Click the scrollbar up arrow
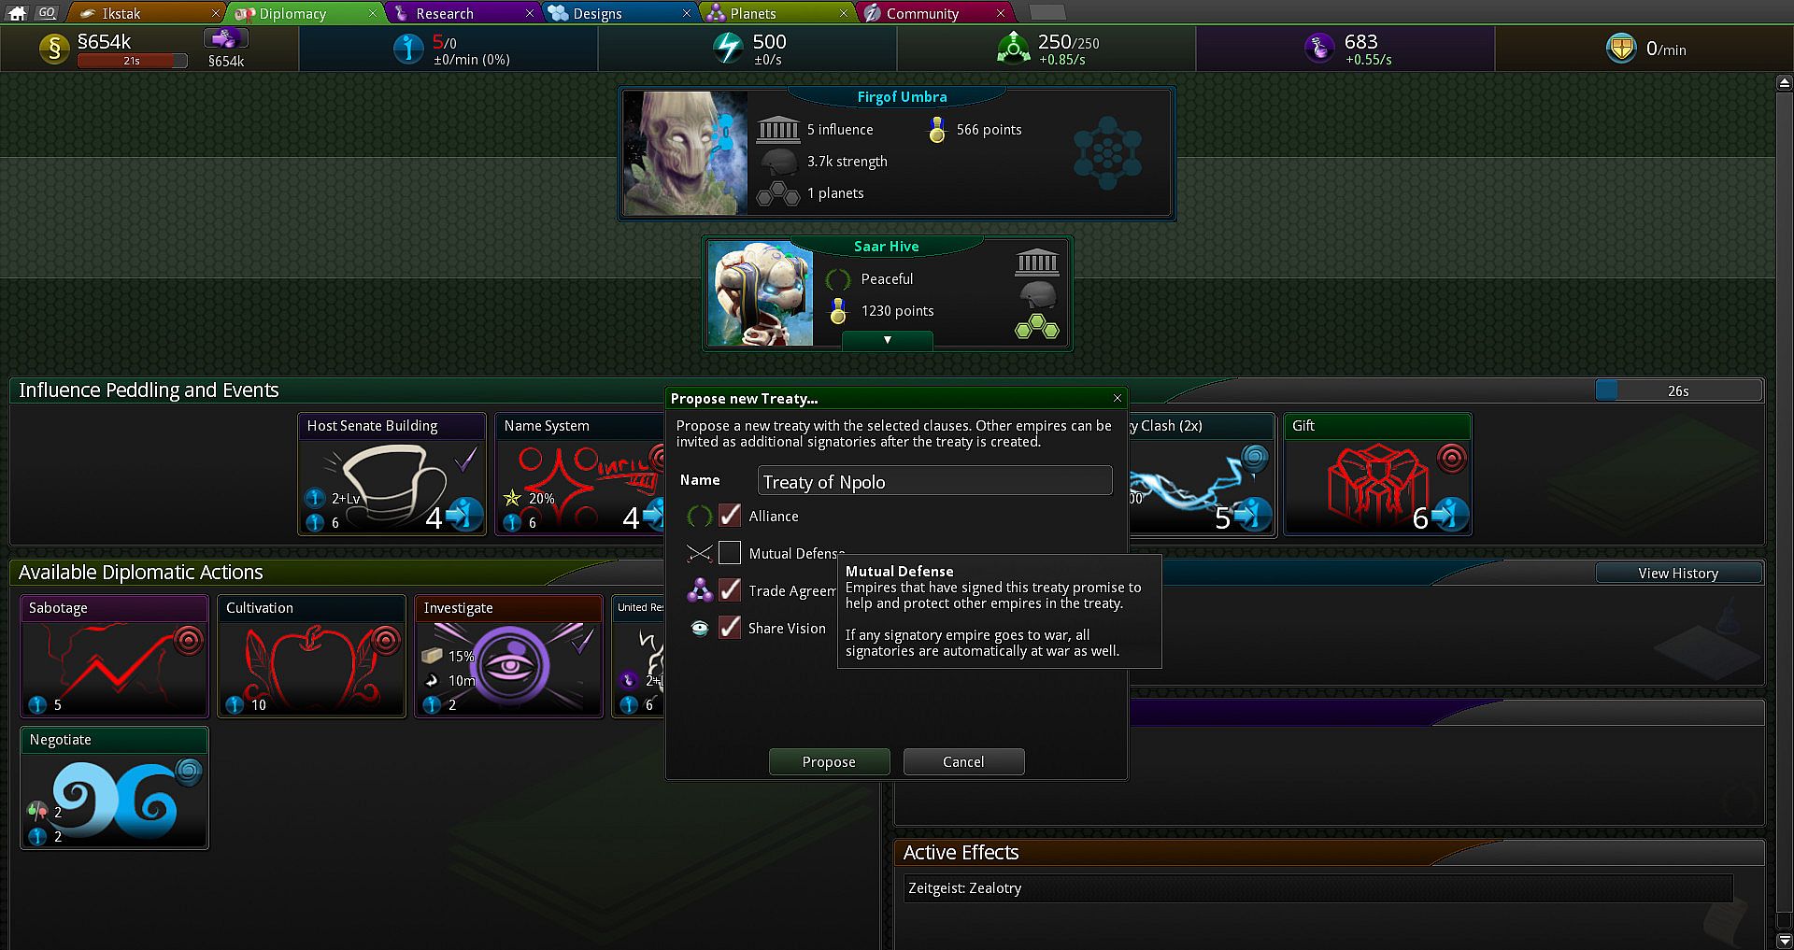 1784,84
